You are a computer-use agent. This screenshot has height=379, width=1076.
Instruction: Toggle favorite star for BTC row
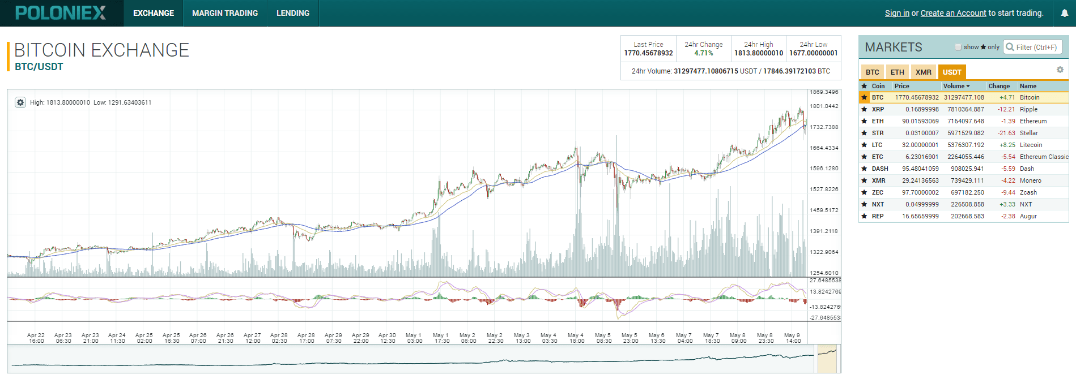click(x=864, y=97)
